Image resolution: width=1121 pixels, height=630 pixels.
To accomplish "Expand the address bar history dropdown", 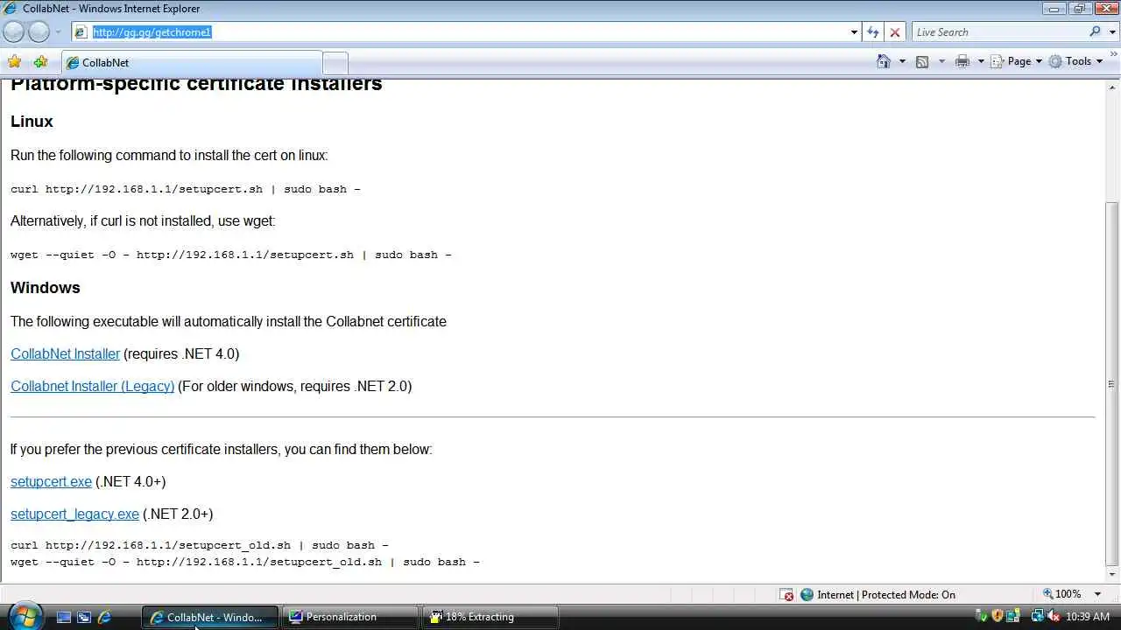I will pos(854,32).
